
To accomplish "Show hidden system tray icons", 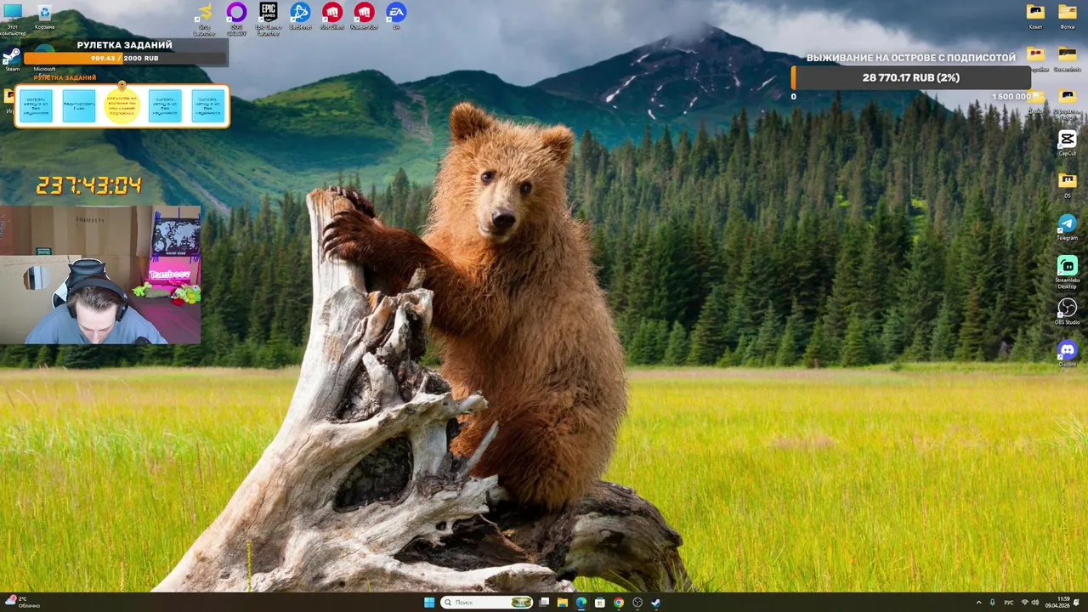I will [978, 603].
